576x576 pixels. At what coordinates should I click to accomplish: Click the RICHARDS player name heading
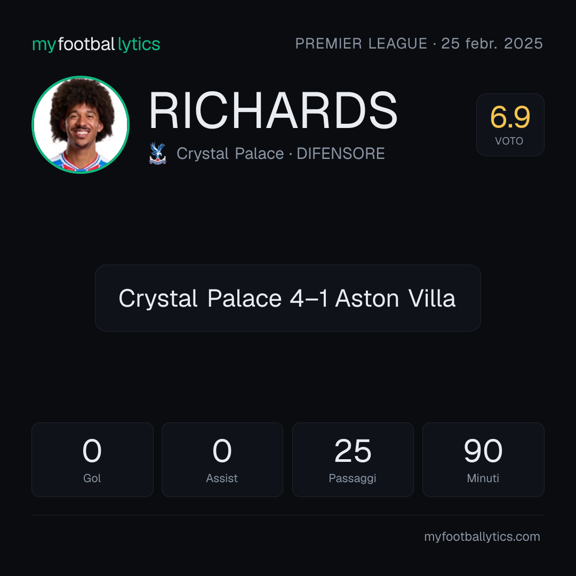273,110
